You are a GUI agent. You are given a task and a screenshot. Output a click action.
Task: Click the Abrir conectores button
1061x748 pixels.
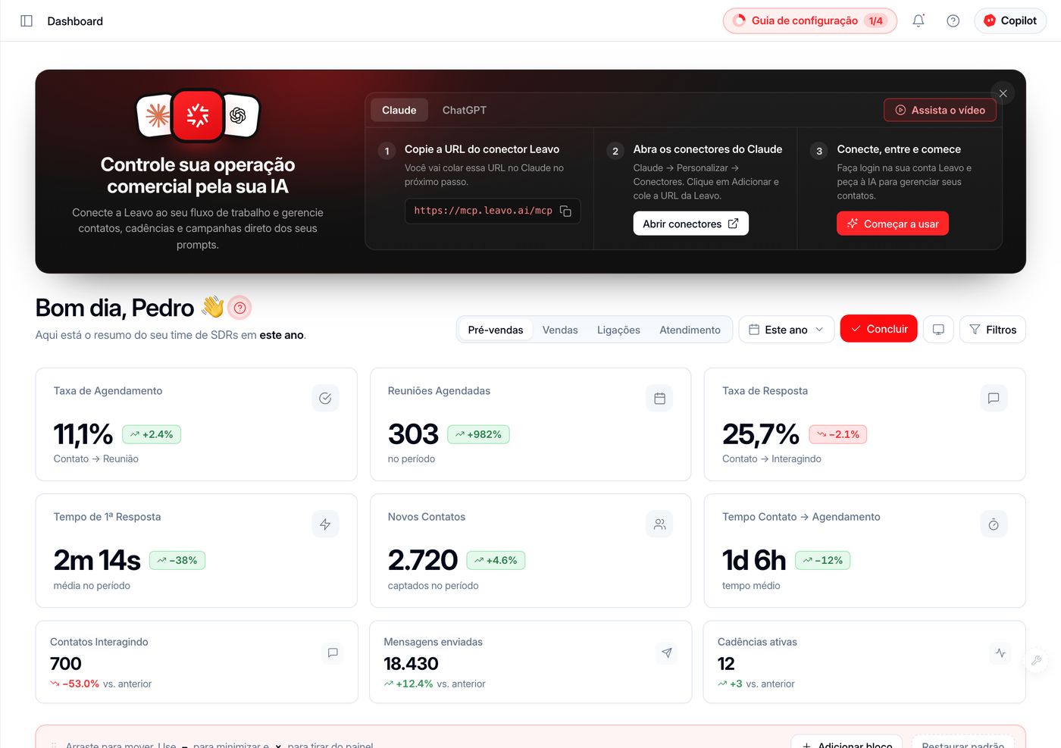[x=690, y=224]
